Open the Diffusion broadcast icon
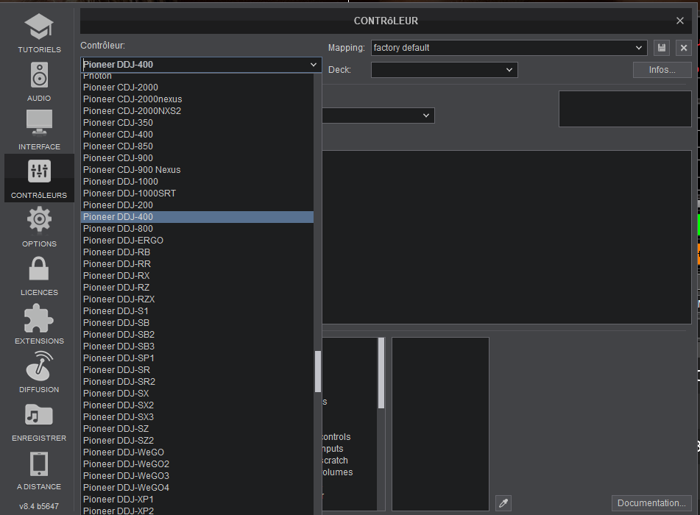Image resolution: width=700 pixels, height=515 pixels. point(39,372)
